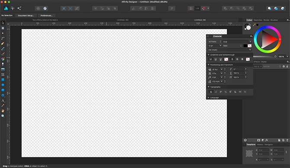Select the Pen tool
Screen dimensions: 290x168
[3, 44]
